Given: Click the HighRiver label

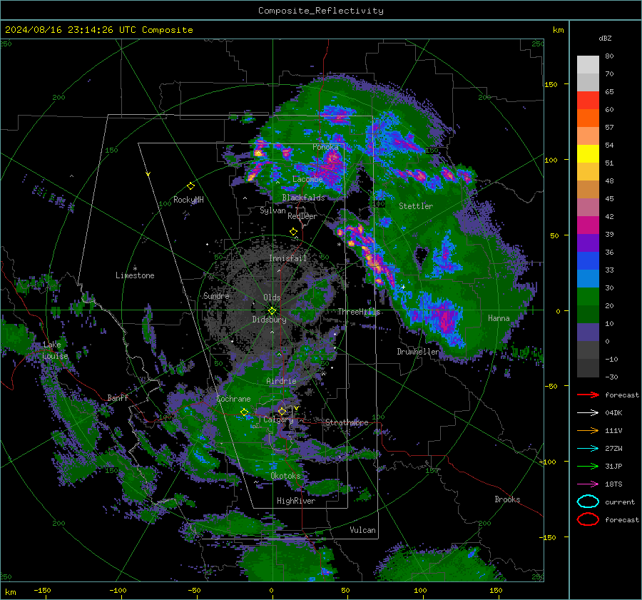Looking at the screenshot, I should pos(296,501).
